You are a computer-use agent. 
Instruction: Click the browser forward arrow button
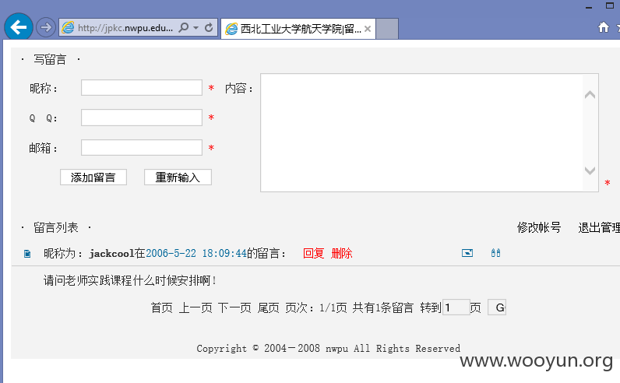point(46,27)
